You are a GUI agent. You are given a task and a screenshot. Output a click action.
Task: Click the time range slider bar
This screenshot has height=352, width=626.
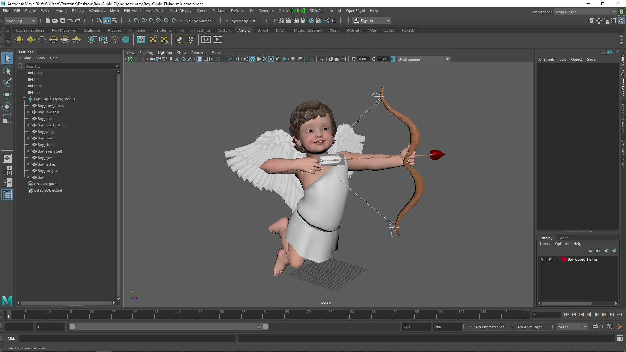[169, 327]
